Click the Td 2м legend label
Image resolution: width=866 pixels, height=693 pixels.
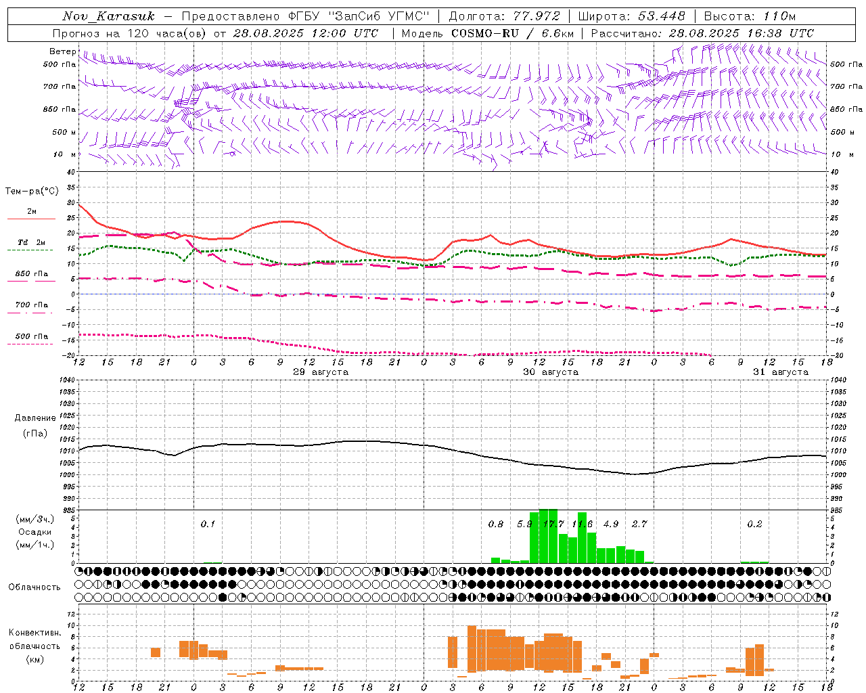pos(31,242)
